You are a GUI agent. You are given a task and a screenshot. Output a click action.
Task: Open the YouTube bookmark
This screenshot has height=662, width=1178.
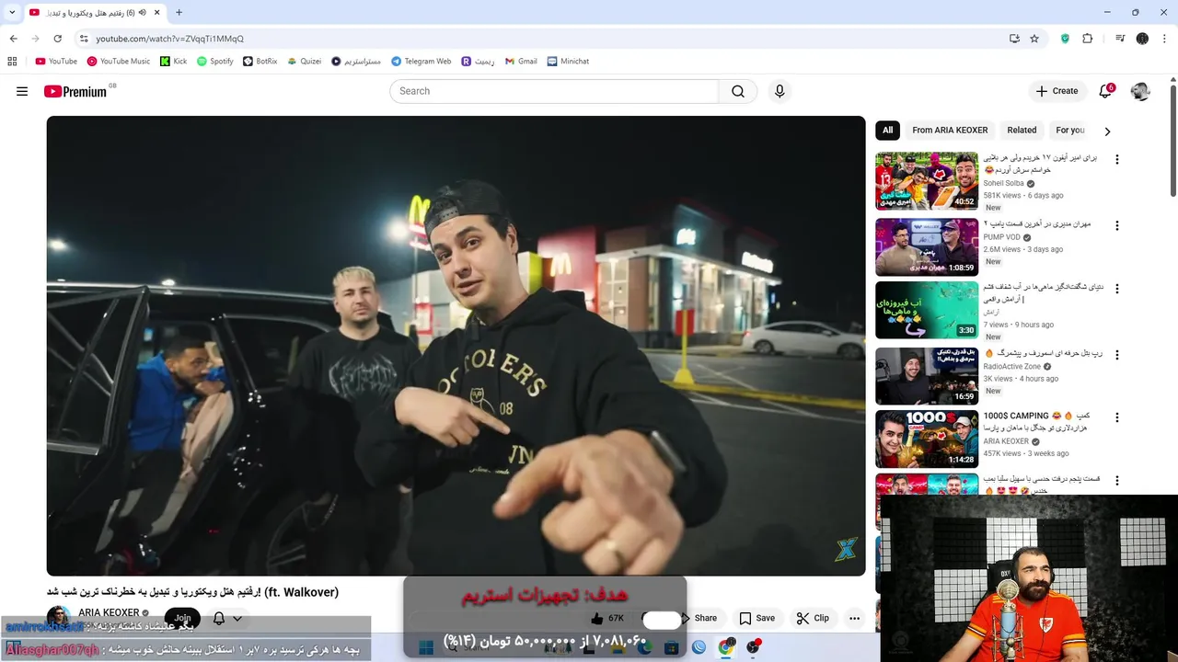pyautogui.click(x=56, y=62)
